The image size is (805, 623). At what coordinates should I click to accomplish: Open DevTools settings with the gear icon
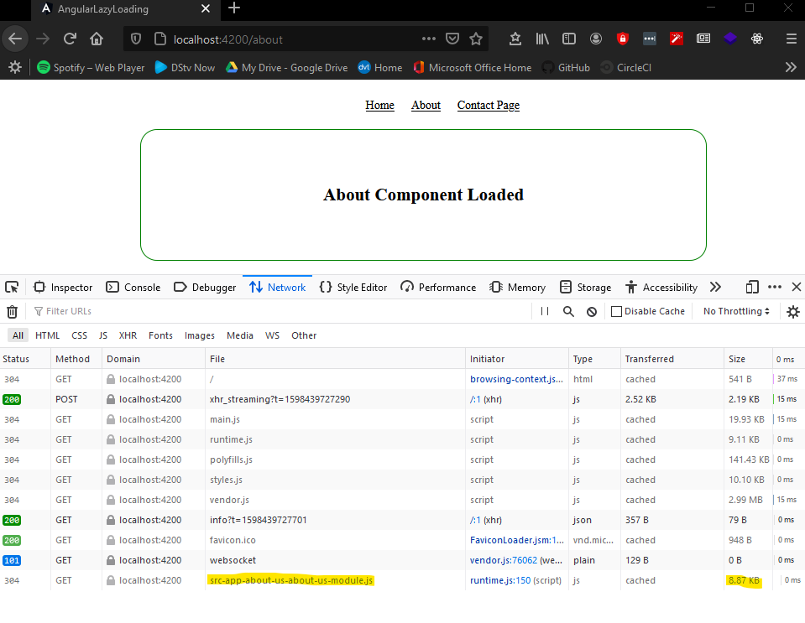click(793, 311)
